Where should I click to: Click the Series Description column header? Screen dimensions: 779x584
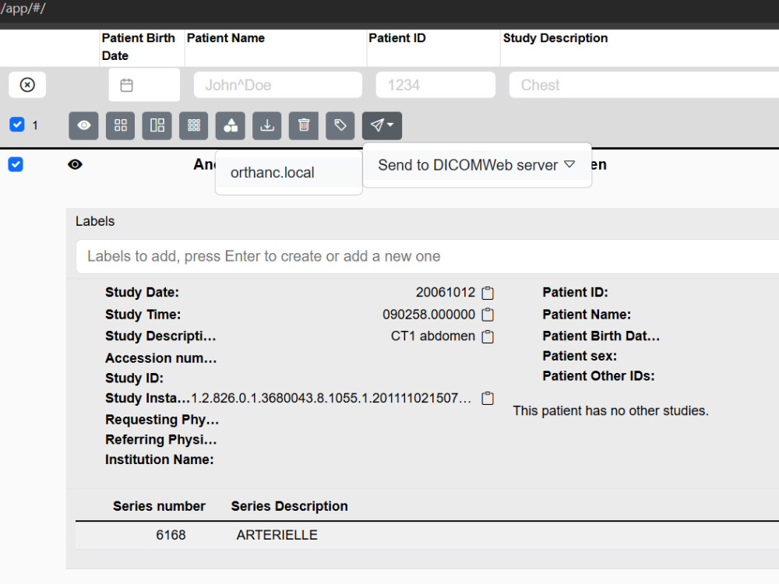click(289, 506)
